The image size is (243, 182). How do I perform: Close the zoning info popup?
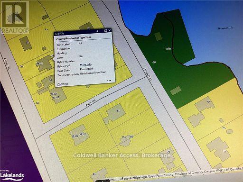click(x=110, y=30)
